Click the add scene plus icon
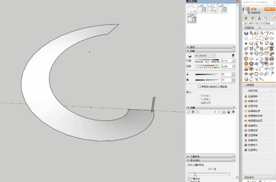The image size is (276, 182). (x=193, y=112)
